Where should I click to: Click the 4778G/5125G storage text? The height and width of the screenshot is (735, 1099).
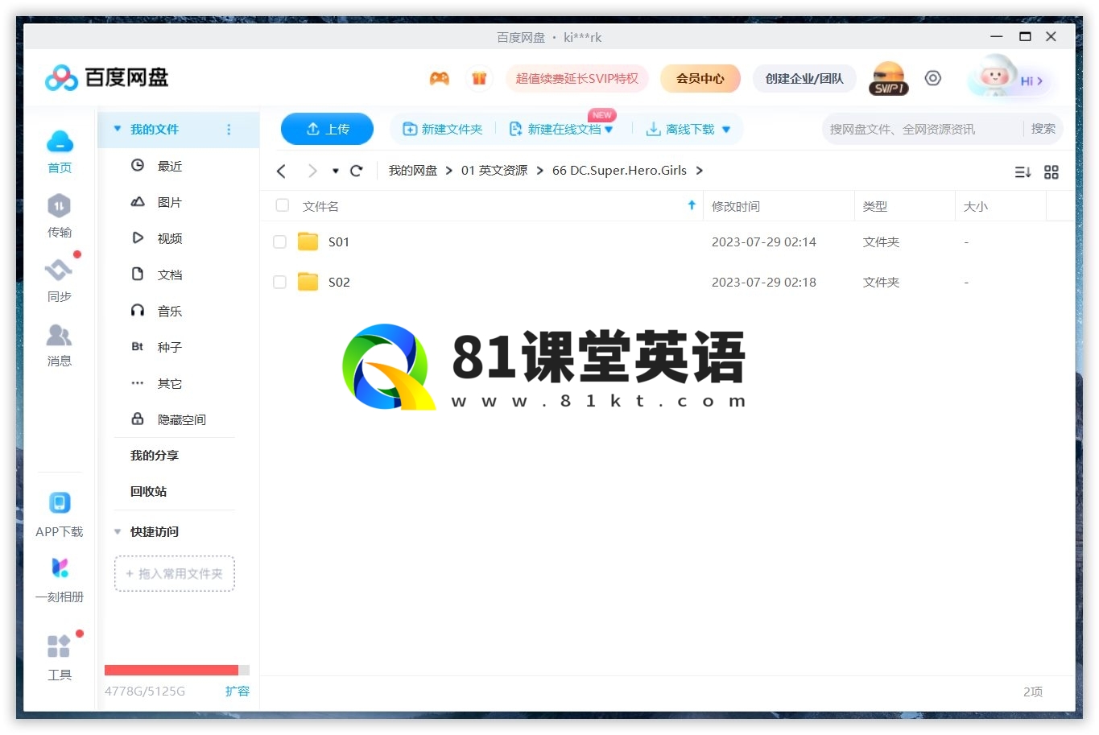pos(145,691)
